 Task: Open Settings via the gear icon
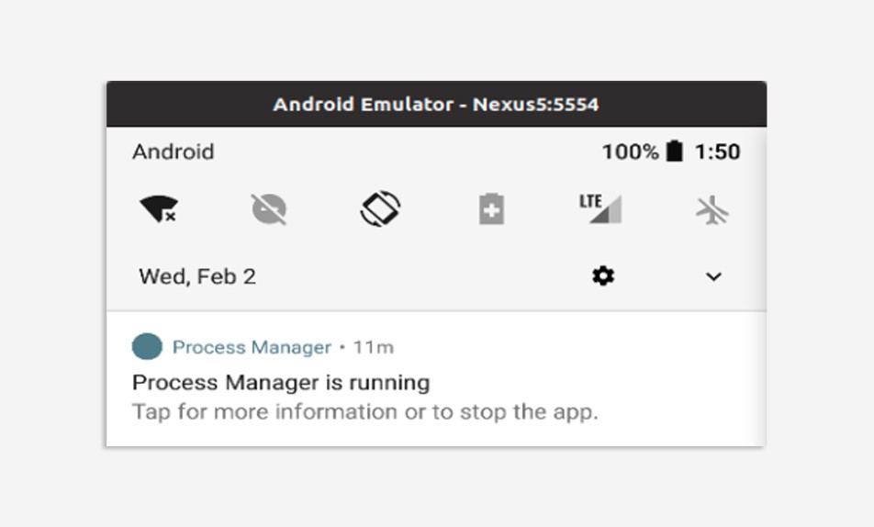click(x=603, y=276)
